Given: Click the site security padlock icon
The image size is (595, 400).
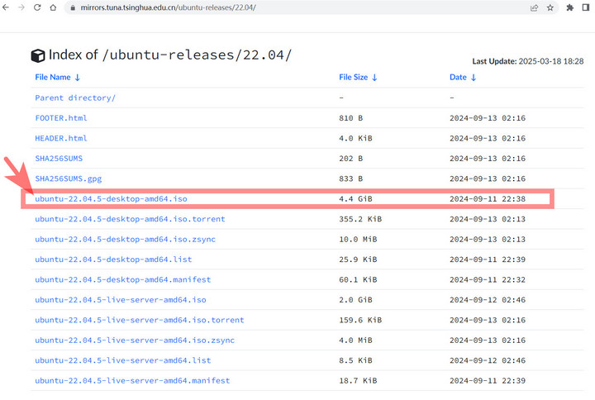Looking at the screenshot, I should tap(73, 7).
